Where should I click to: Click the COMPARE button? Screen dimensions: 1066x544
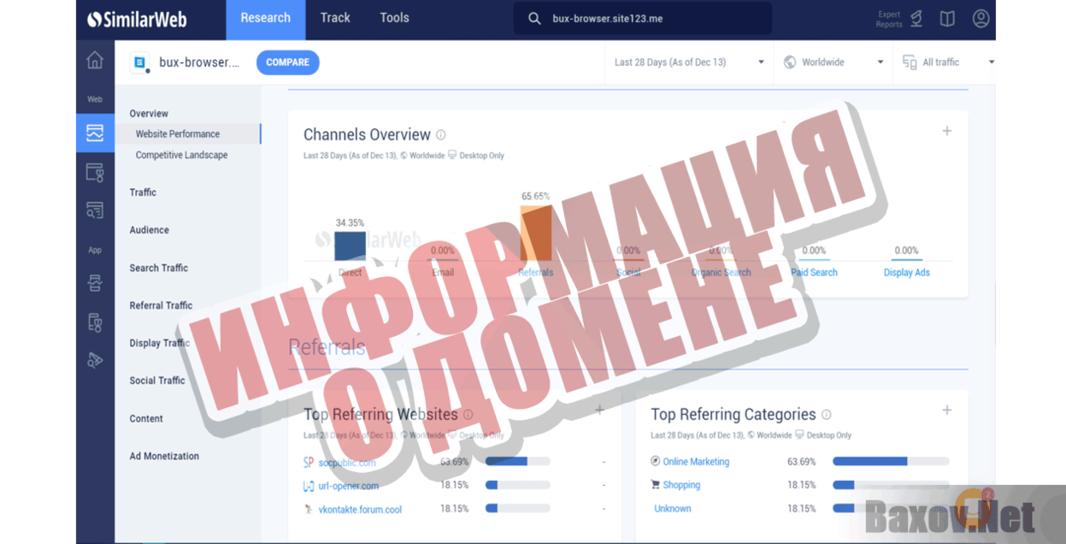tap(287, 62)
